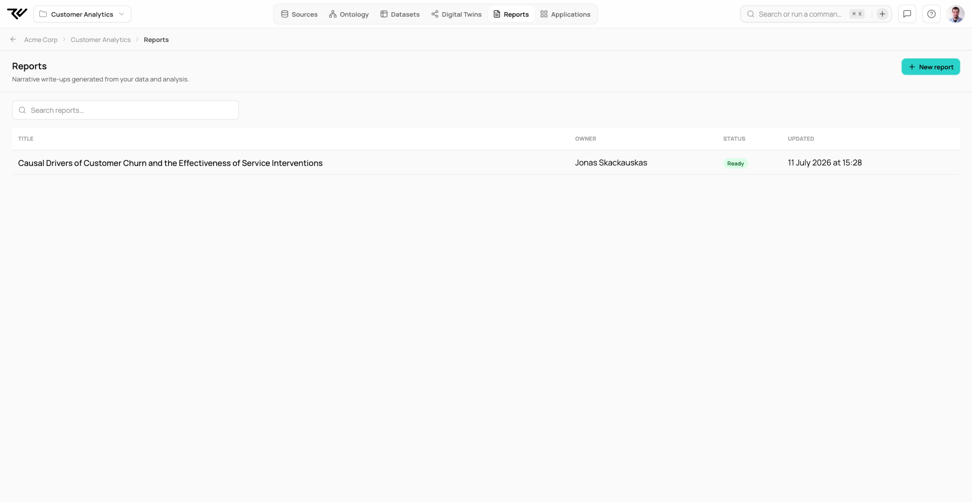Click the folder icon in project selector
This screenshot has height=502, width=972.
tap(43, 14)
